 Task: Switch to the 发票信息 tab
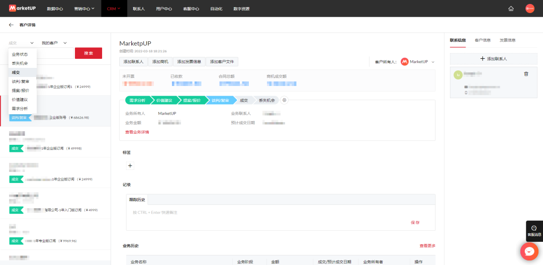pyautogui.click(x=507, y=40)
